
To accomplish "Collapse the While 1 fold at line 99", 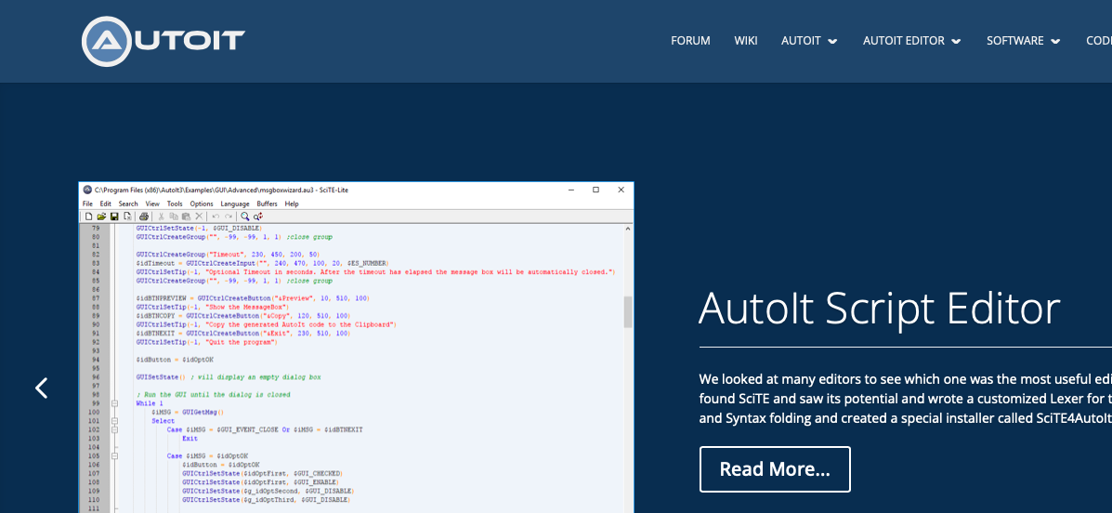I will (114, 403).
